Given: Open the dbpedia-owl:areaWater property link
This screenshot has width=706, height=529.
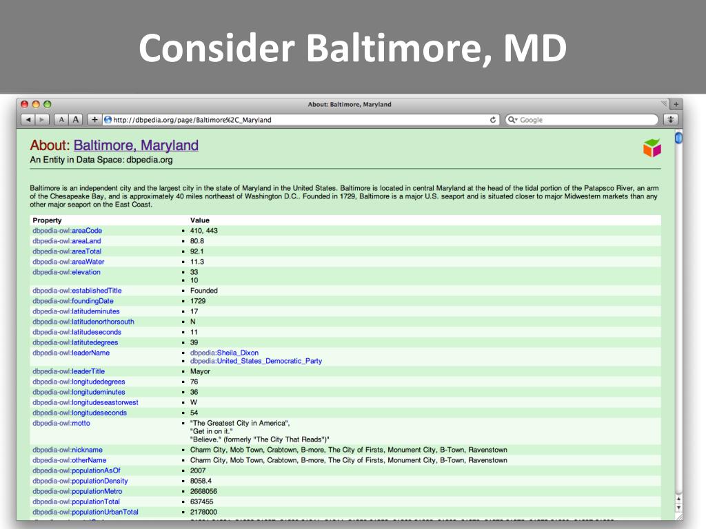Looking at the screenshot, I should [68, 262].
